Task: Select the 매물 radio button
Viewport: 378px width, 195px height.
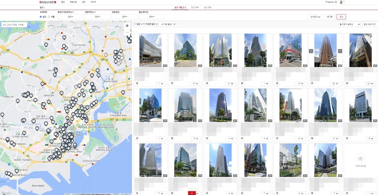Action: pyautogui.click(x=49, y=16)
